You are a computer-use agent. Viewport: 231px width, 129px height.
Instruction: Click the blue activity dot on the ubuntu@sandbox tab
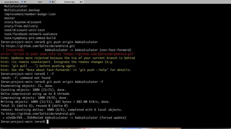pyautogui.click(x=22, y=2)
